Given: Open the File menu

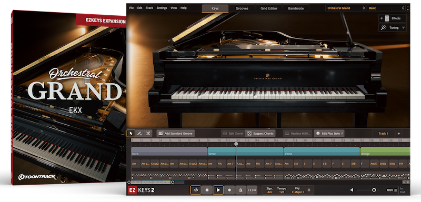Looking at the screenshot, I should pos(131,8).
